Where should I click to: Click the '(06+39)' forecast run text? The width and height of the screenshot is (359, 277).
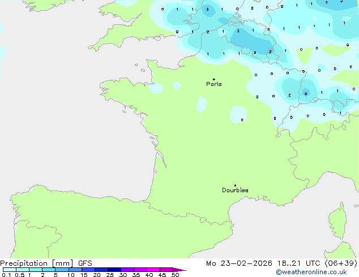coord(341,263)
